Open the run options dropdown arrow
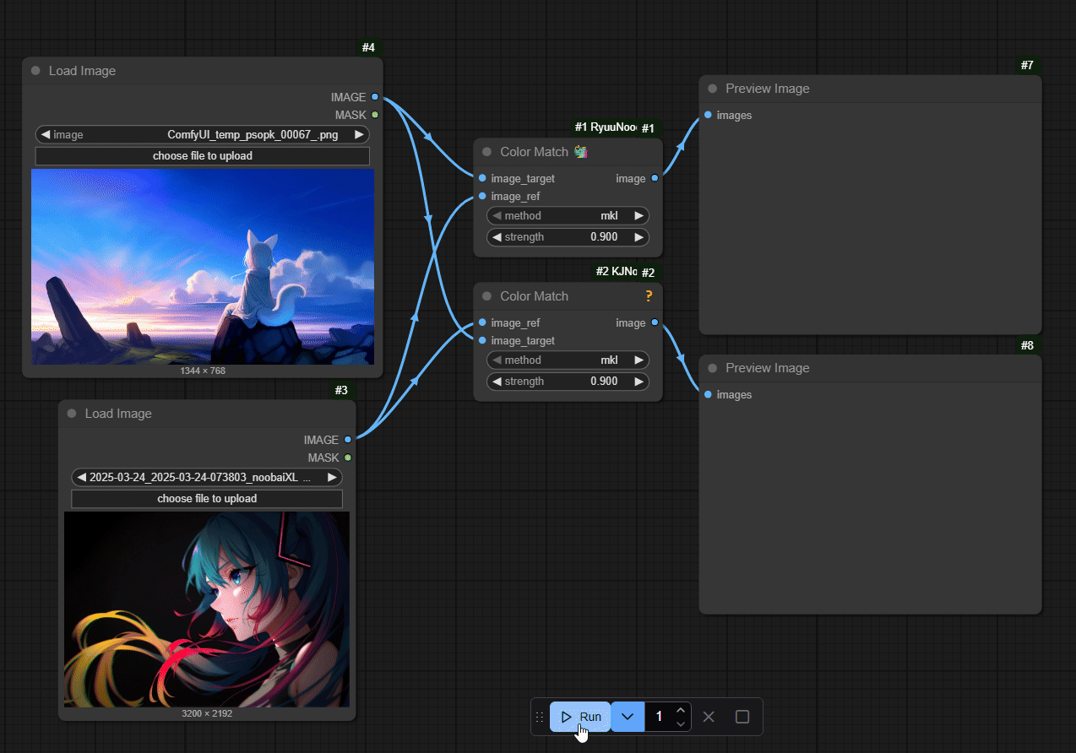This screenshot has width=1076, height=753. pos(627,717)
